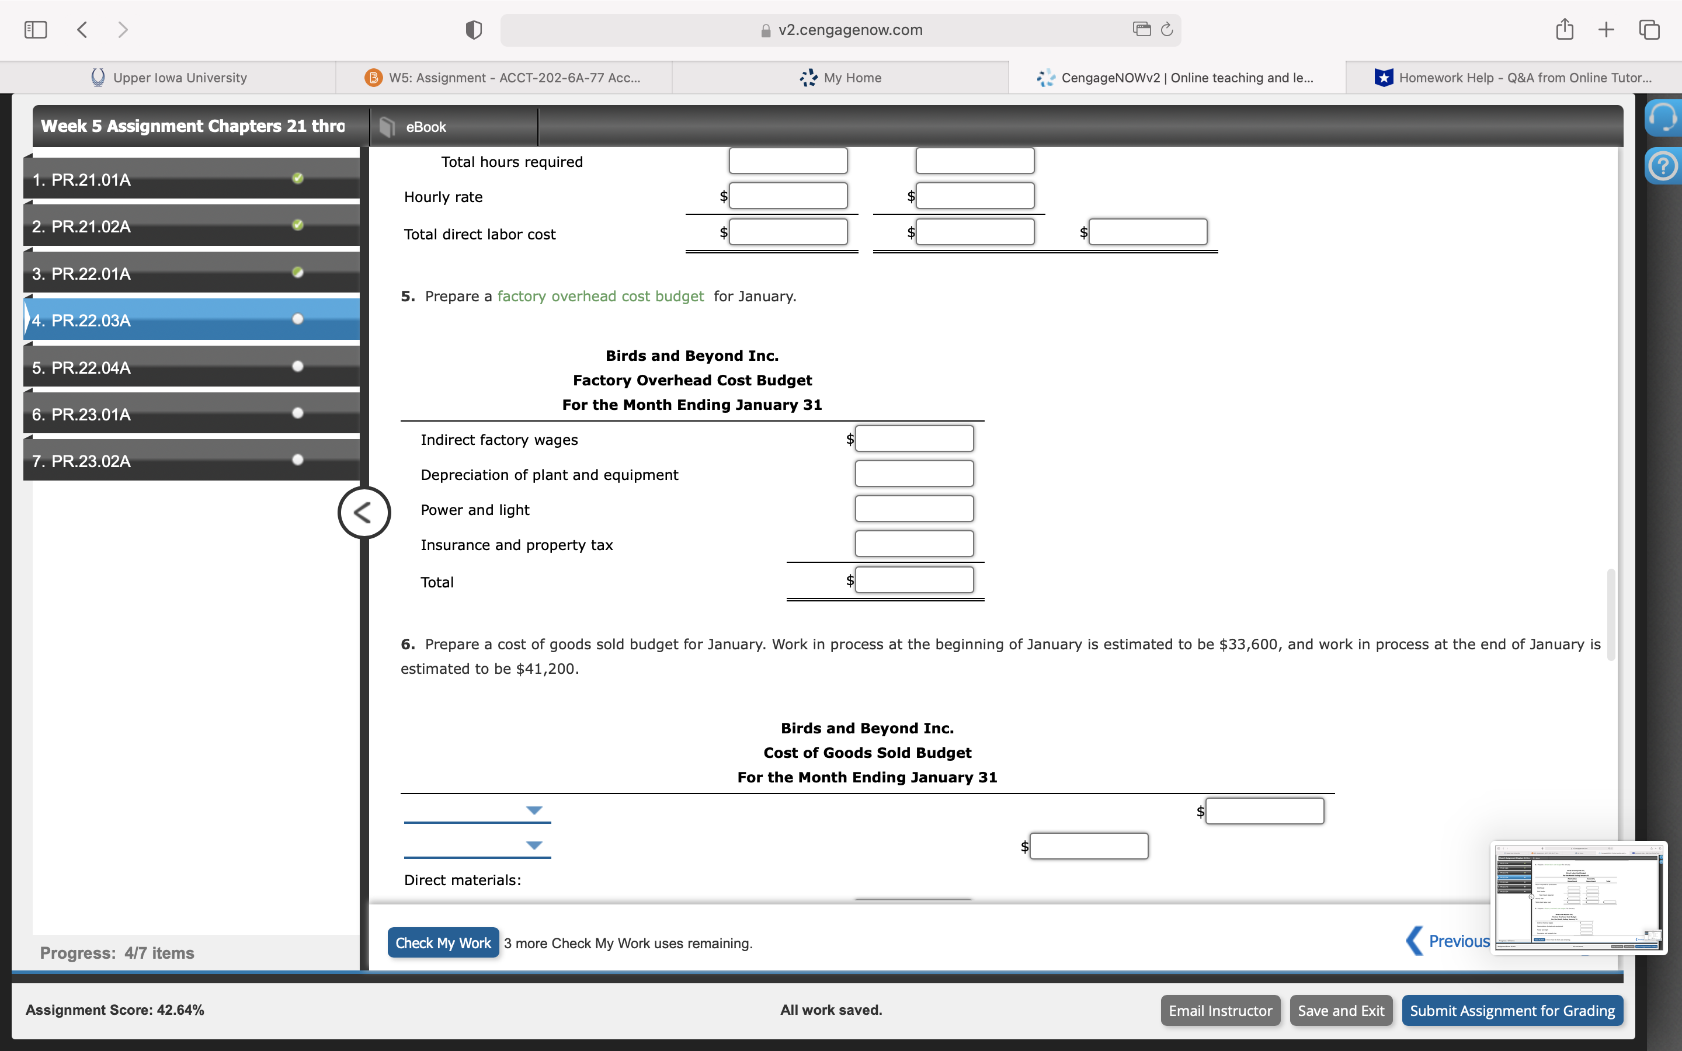Click the headset support icon
This screenshot has height=1051, width=1682.
click(1663, 117)
